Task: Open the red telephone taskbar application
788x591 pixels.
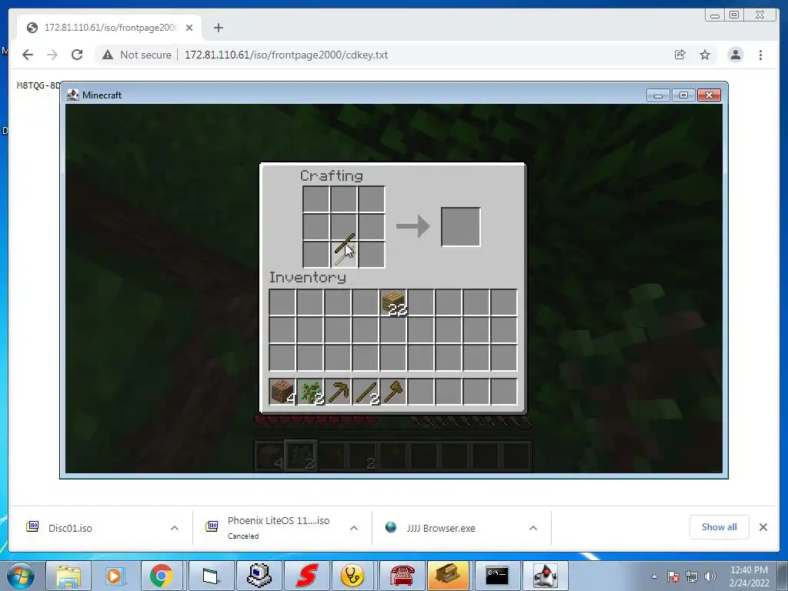Action: (x=402, y=576)
